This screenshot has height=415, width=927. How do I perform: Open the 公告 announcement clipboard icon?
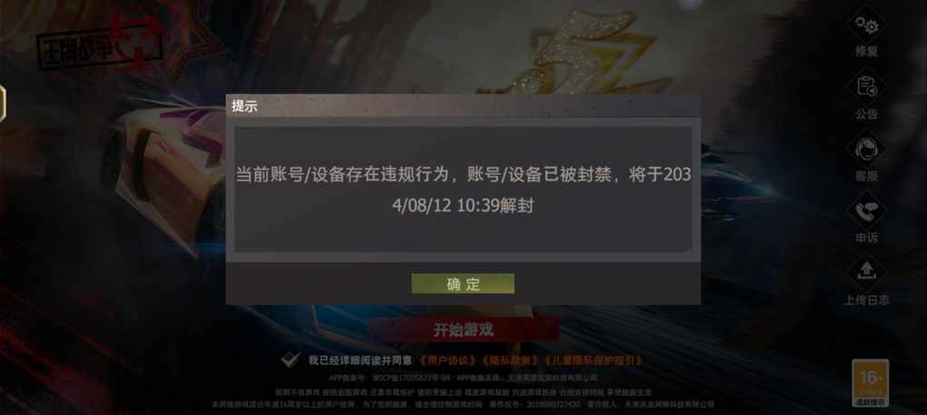(x=867, y=87)
